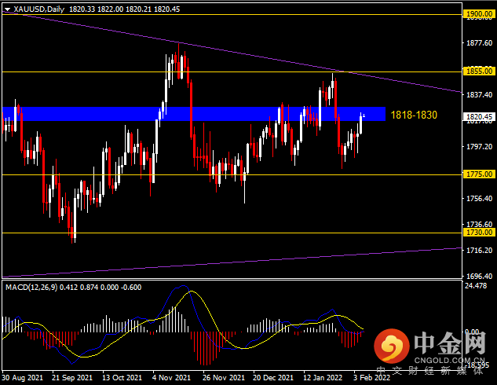Click the MACD 24.478 scale value
The image size is (497, 385).
click(x=476, y=286)
